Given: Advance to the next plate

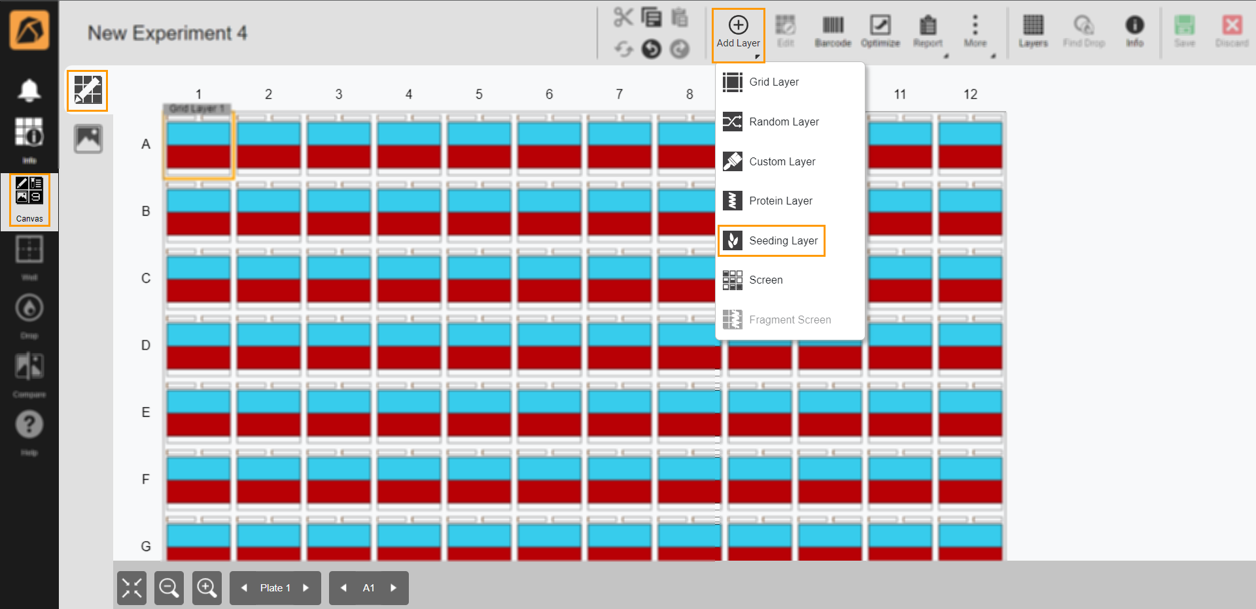Looking at the screenshot, I should pyautogui.click(x=306, y=587).
